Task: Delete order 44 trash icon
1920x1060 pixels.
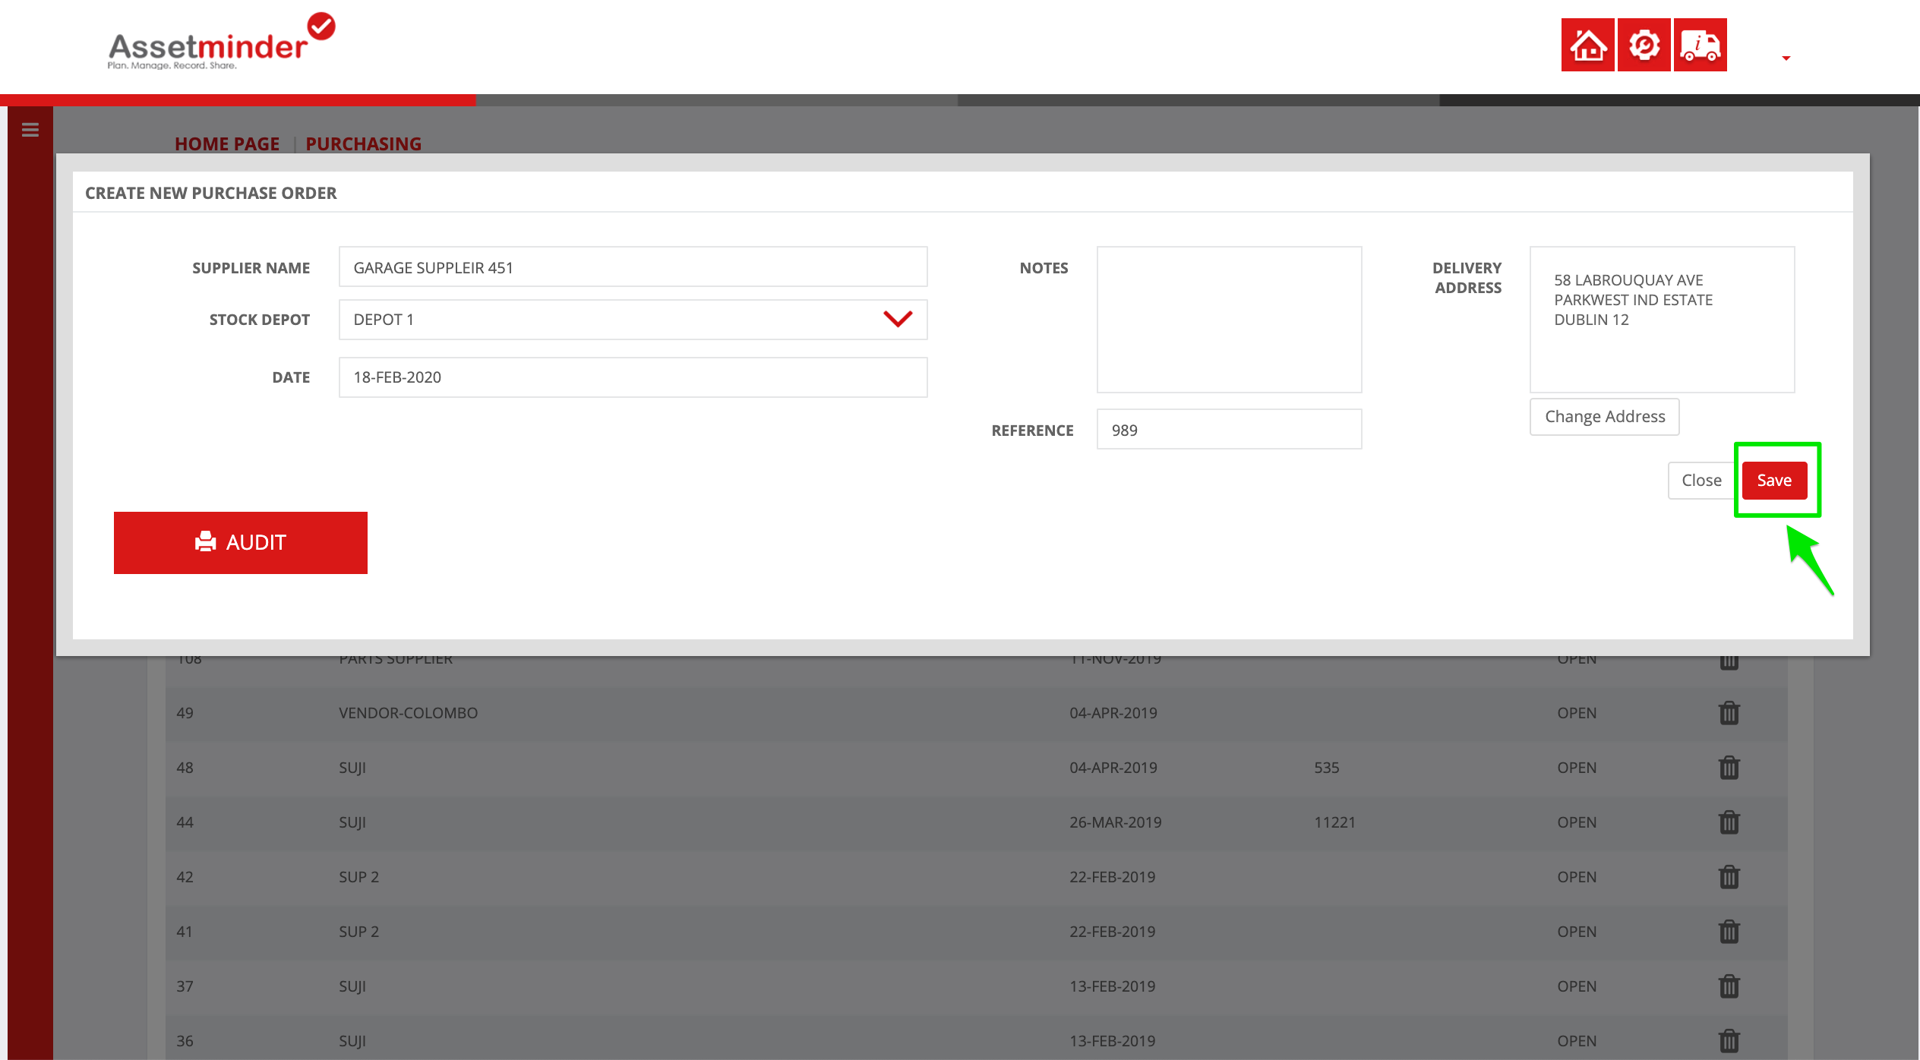Action: pos(1729,822)
